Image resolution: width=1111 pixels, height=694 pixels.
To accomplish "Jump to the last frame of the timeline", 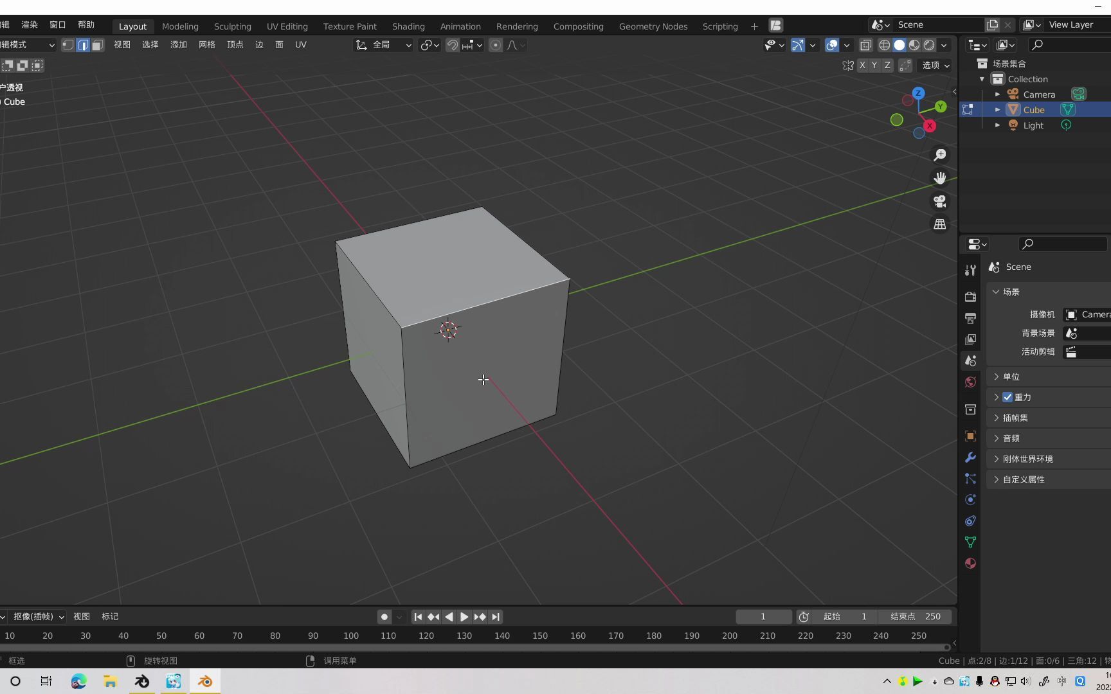I will coord(496,616).
